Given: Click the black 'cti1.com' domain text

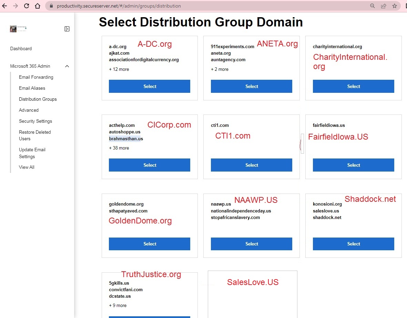Looking at the screenshot, I should [220, 125].
